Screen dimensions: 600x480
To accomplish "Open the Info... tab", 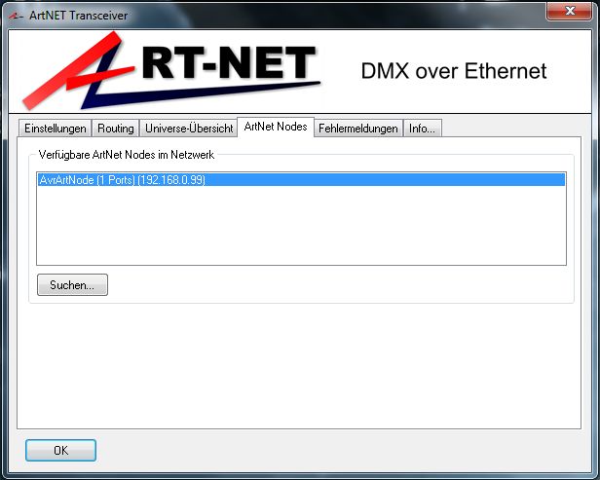I will 423,129.
